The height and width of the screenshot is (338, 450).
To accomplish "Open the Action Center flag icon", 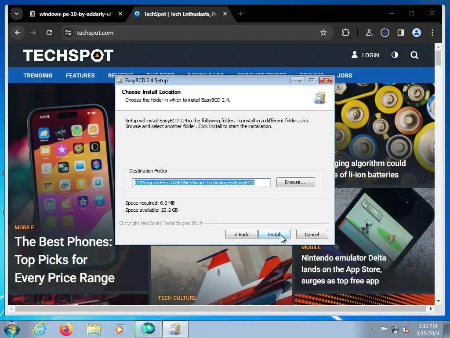I will 384,330.
